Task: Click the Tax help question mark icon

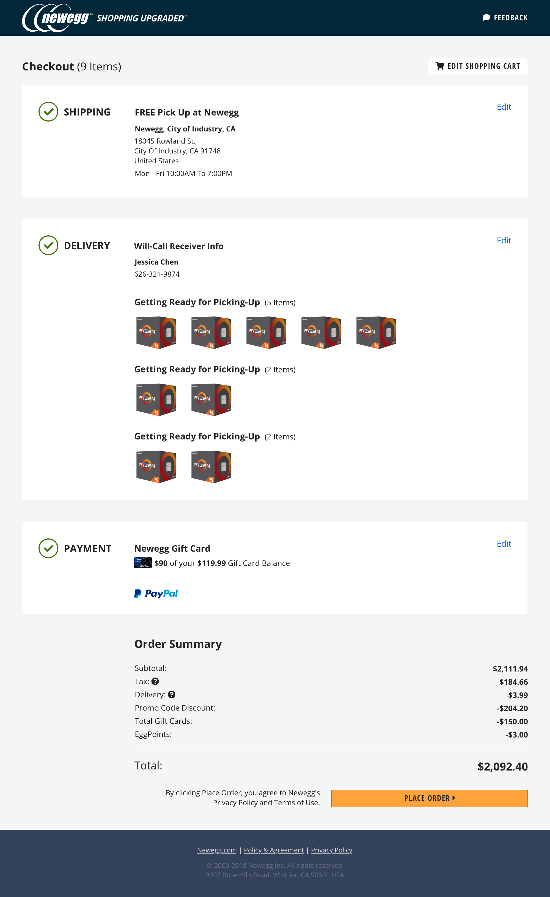Action: click(155, 681)
